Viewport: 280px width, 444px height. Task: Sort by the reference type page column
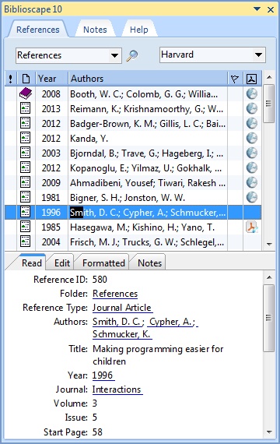coord(26,79)
